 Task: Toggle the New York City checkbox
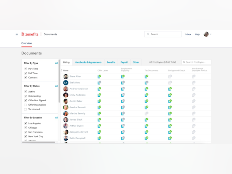coord(26,136)
